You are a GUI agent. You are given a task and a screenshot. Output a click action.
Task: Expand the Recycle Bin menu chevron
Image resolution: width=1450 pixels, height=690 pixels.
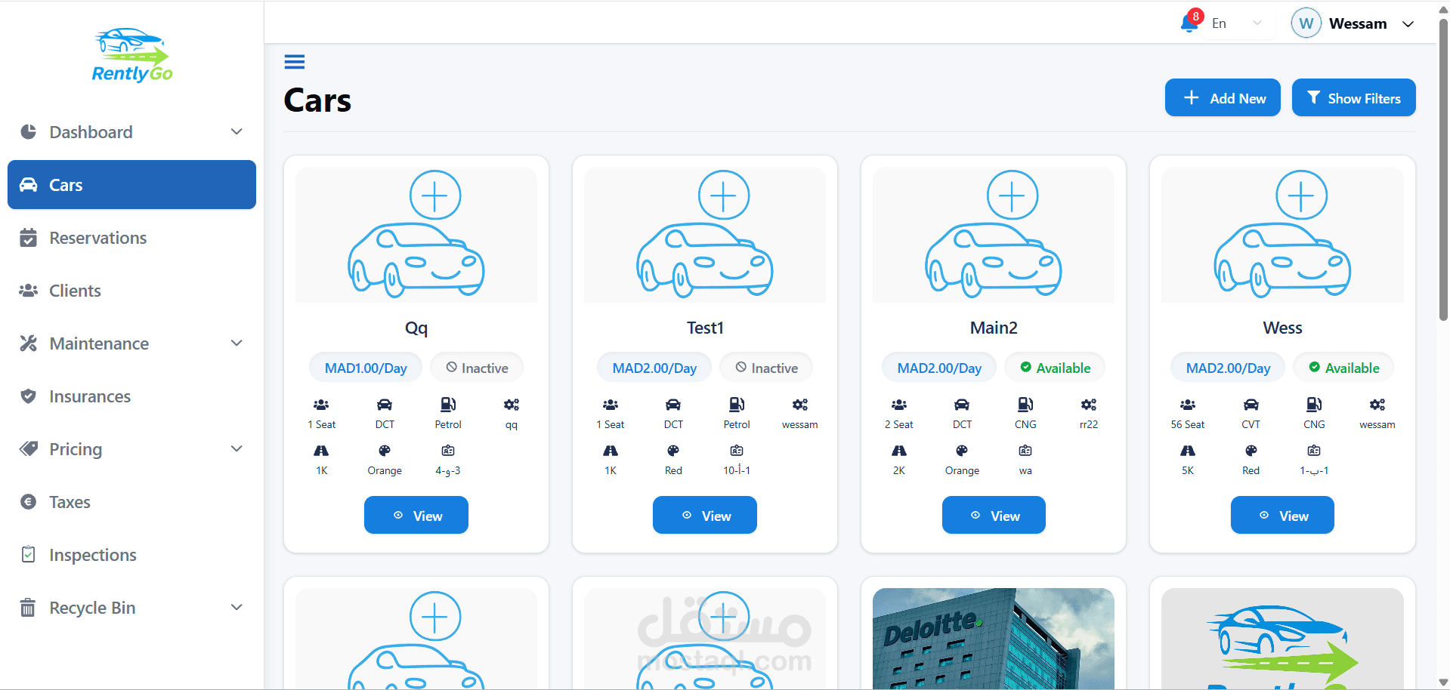pyautogui.click(x=237, y=608)
